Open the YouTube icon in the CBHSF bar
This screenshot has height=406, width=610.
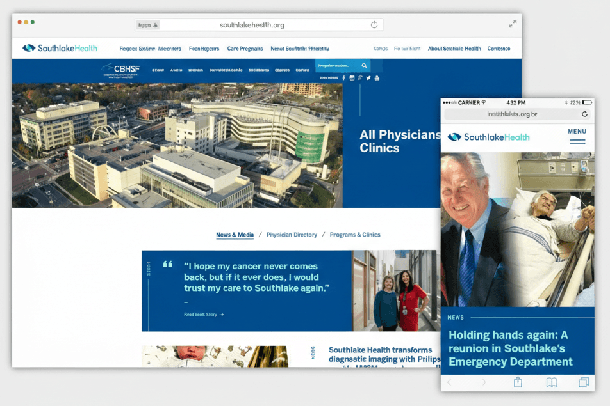click(x=377, y=78)
